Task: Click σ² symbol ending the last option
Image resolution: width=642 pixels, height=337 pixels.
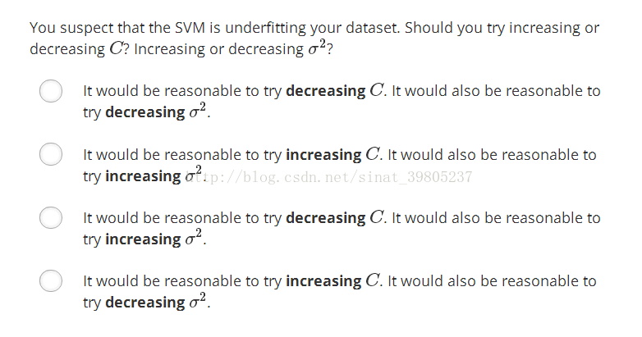Action: (x=198, y=301)
